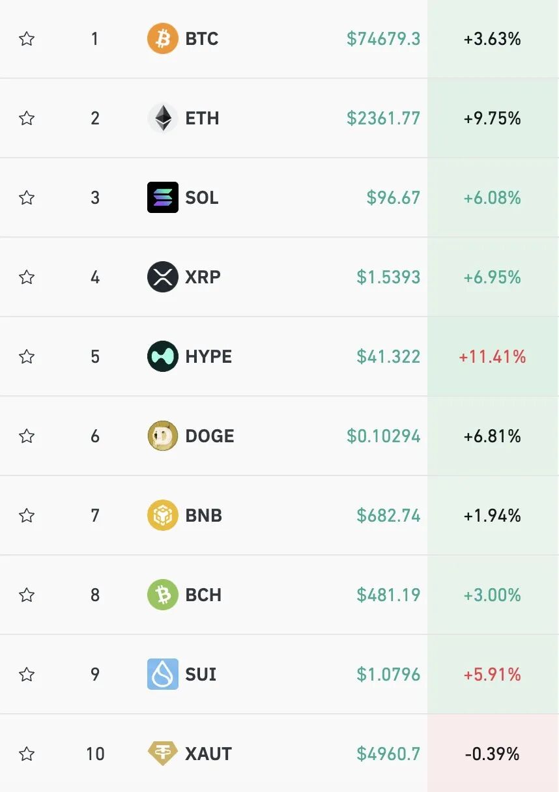Click the SOL price $96.67
Viewport: 559px width, 792px height.
[x=393, y=197]
